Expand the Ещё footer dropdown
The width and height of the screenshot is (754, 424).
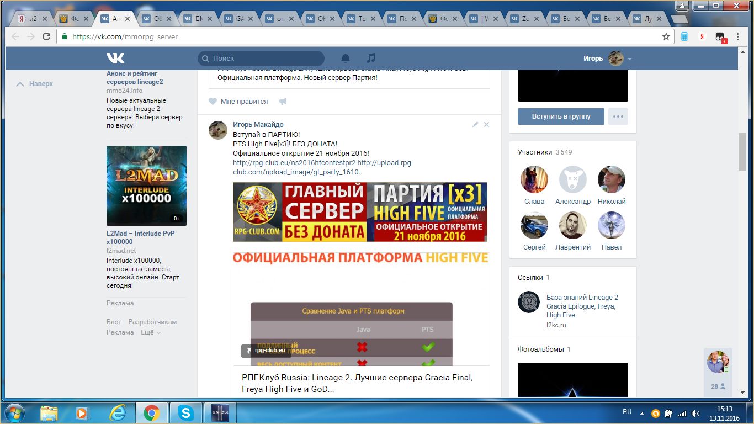click(151, 332)
